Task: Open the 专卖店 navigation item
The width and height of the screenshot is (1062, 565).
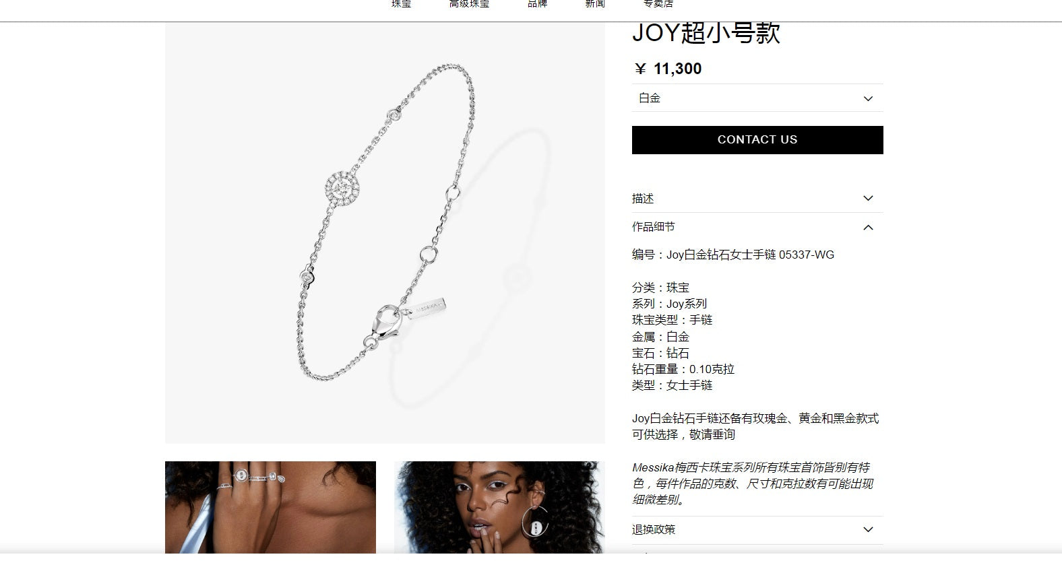Action: pyautogui.click(x=658, y=4)
